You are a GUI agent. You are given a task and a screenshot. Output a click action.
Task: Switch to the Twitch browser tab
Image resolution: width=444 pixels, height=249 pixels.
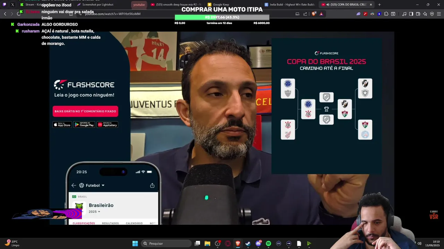[4, 4]
